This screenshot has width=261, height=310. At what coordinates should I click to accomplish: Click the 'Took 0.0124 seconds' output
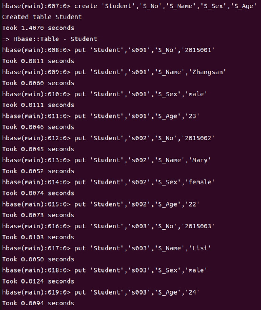click(38, 281)
